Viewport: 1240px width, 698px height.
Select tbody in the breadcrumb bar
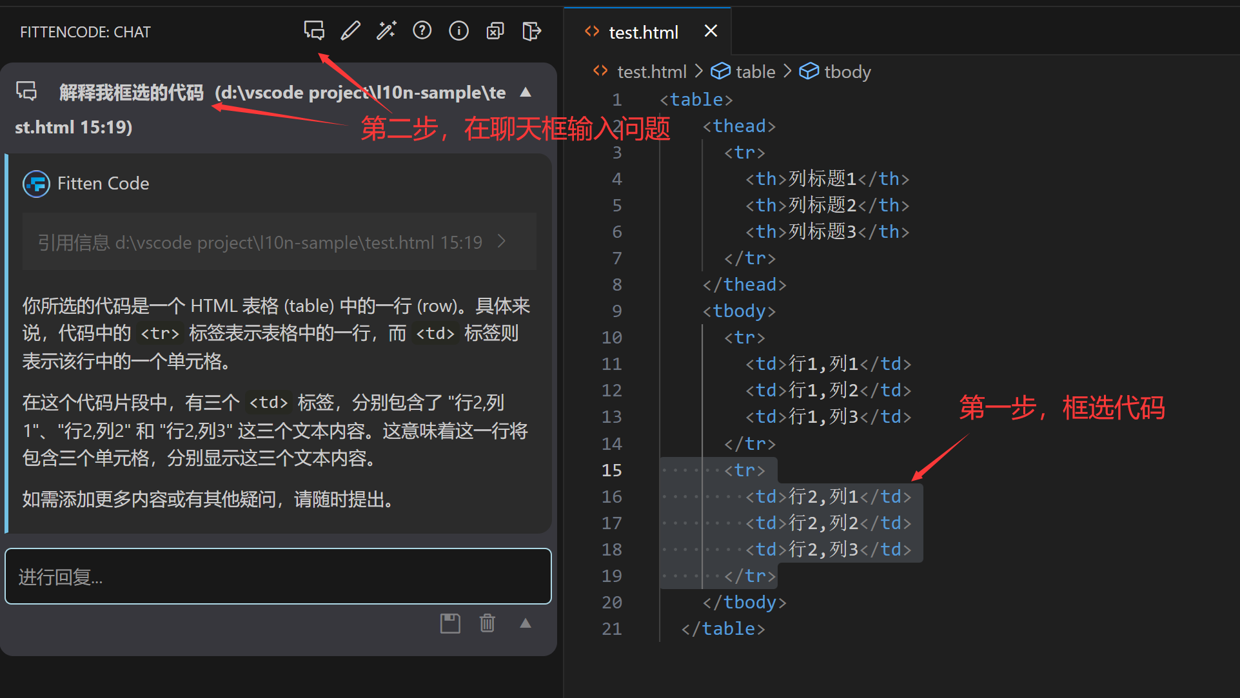[847, 72]
